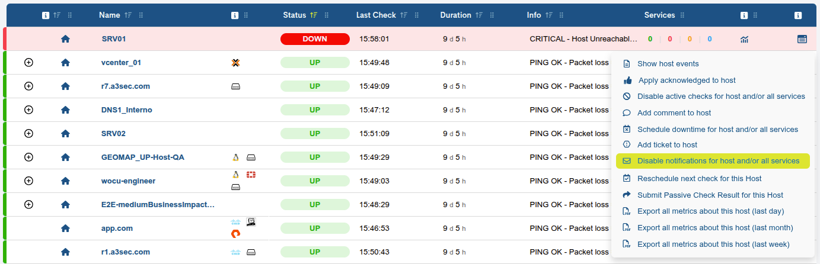The image size is (820, 264).
Task: Open the SRV02 host link
Action: click(x=113, y=134)
